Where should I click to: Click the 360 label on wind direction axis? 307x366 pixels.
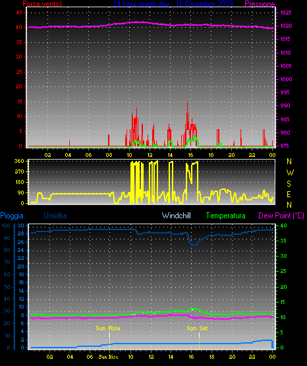click(19, 161)
